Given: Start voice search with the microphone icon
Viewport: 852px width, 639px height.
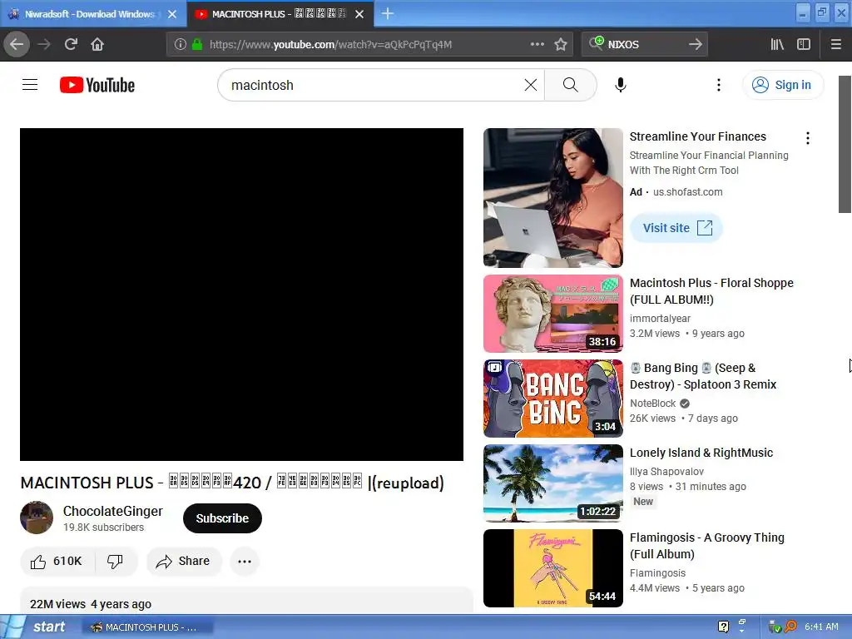Looking at the screenshot, I should [620, 85].
